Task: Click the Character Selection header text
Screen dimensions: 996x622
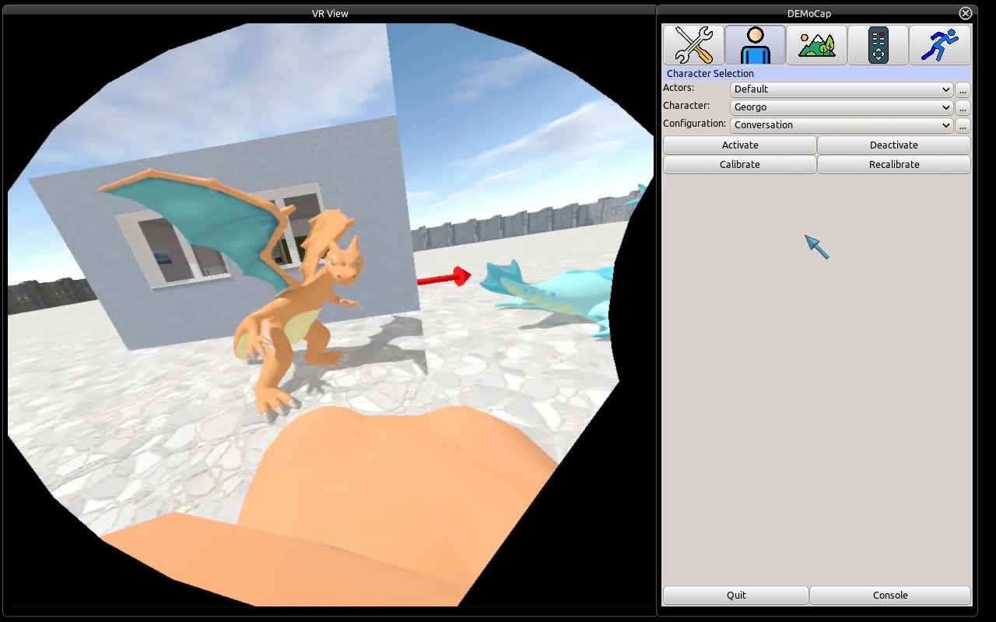Action: 710,74
